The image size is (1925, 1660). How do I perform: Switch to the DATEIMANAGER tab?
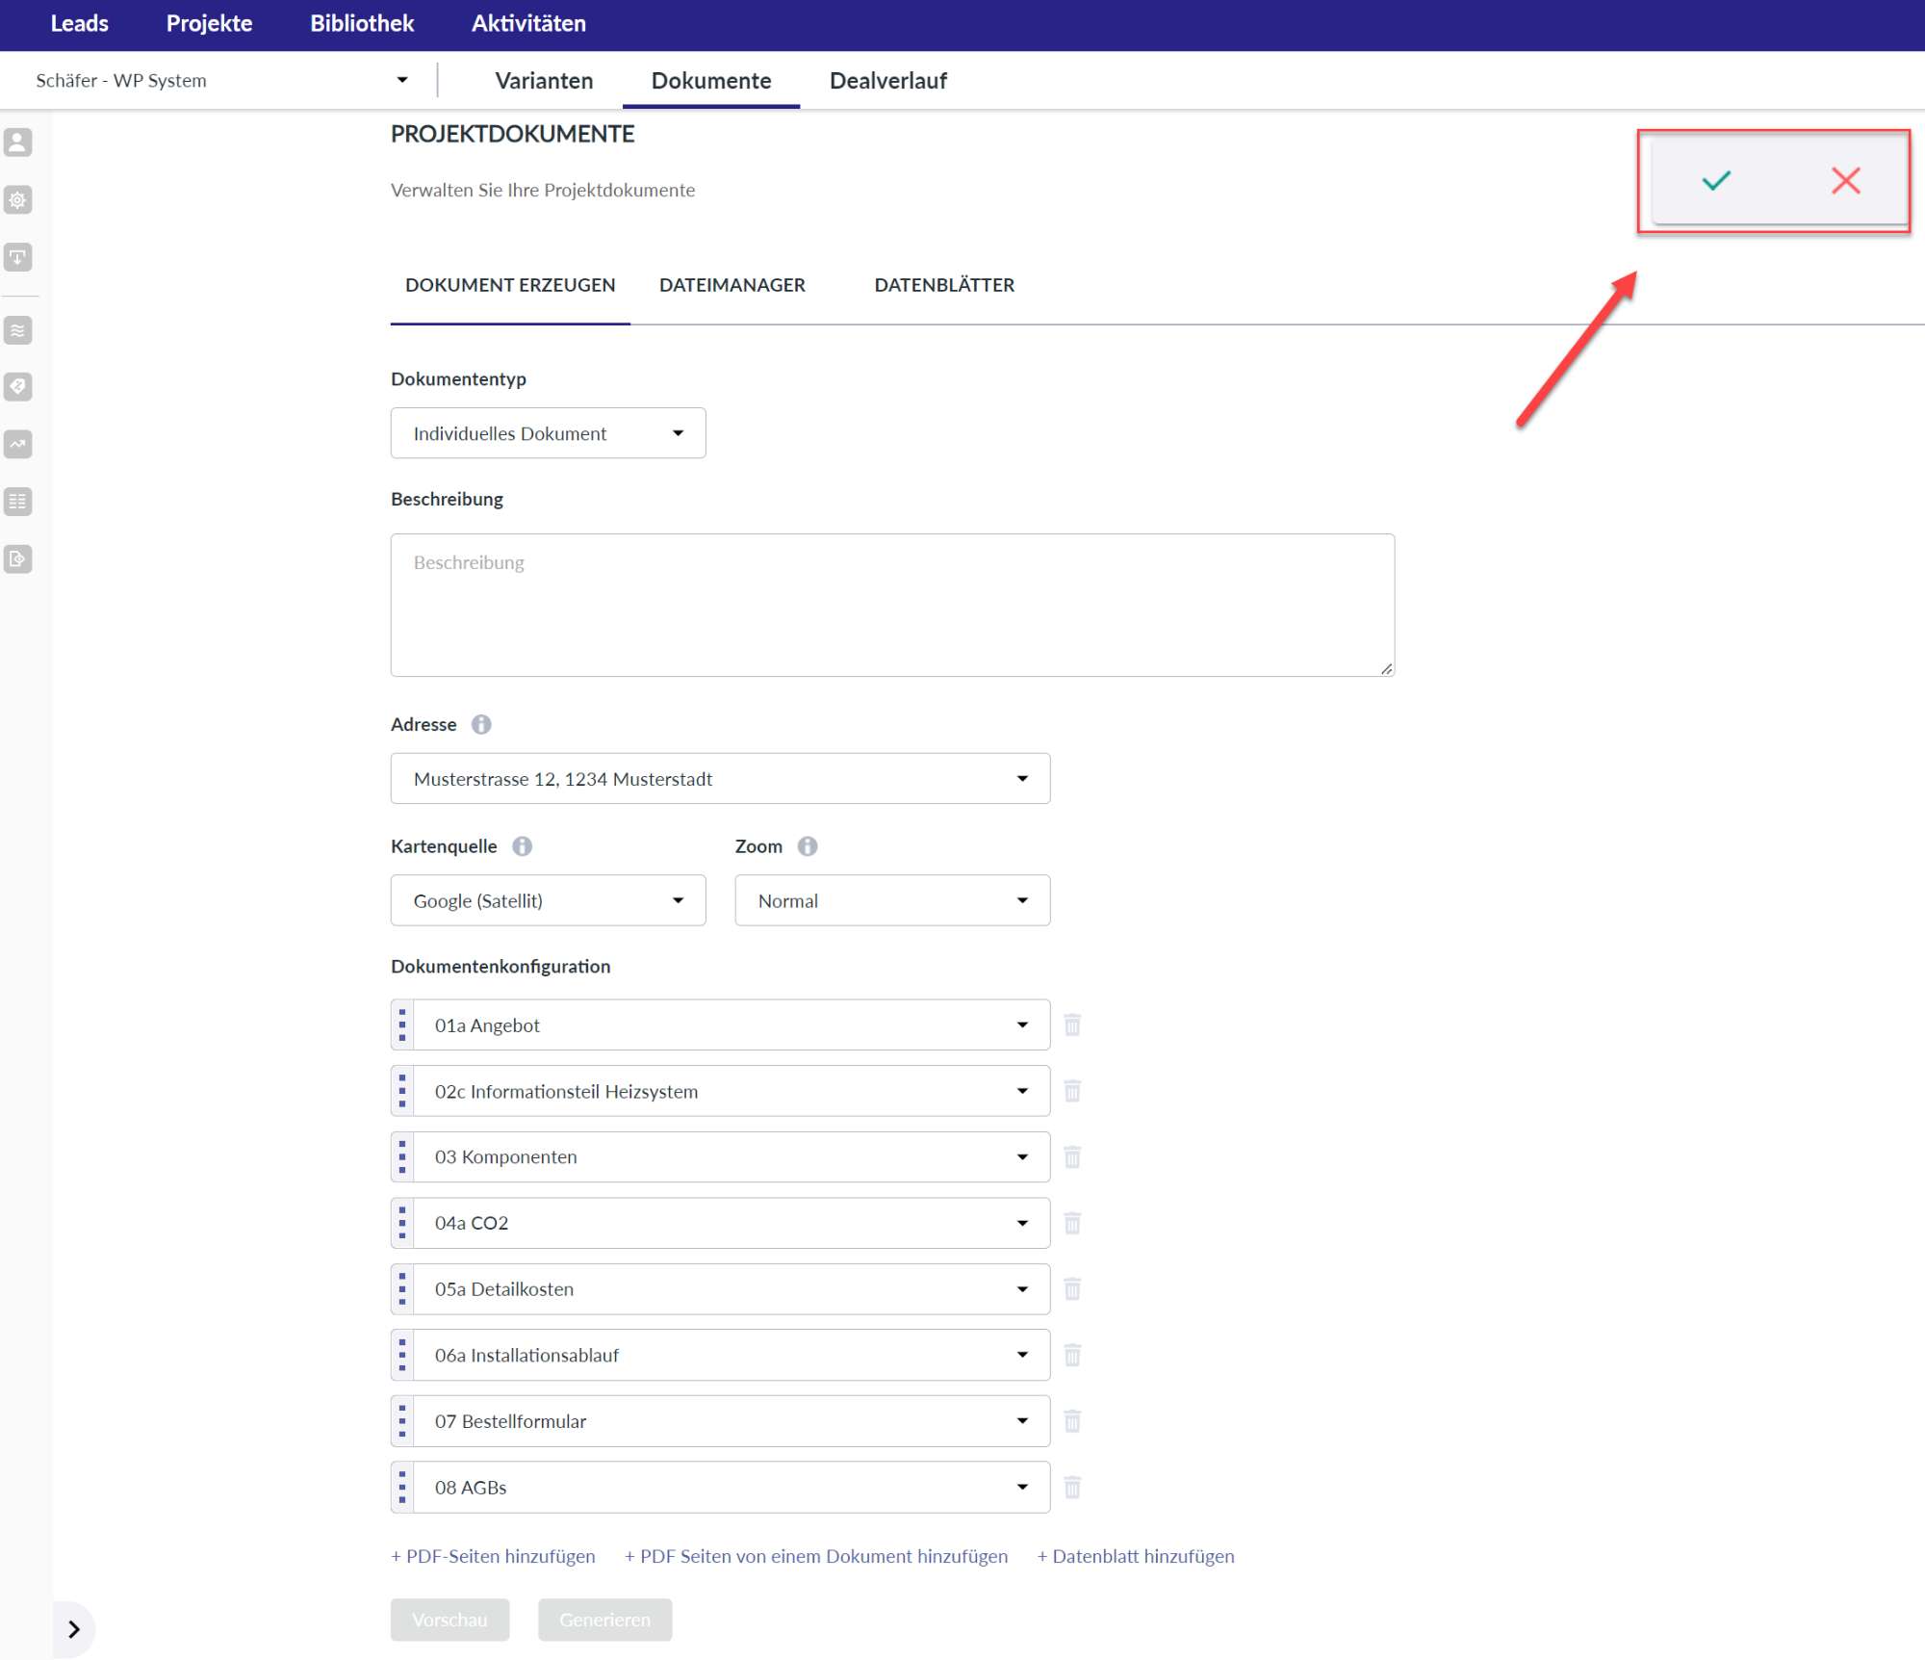[731, 285]
